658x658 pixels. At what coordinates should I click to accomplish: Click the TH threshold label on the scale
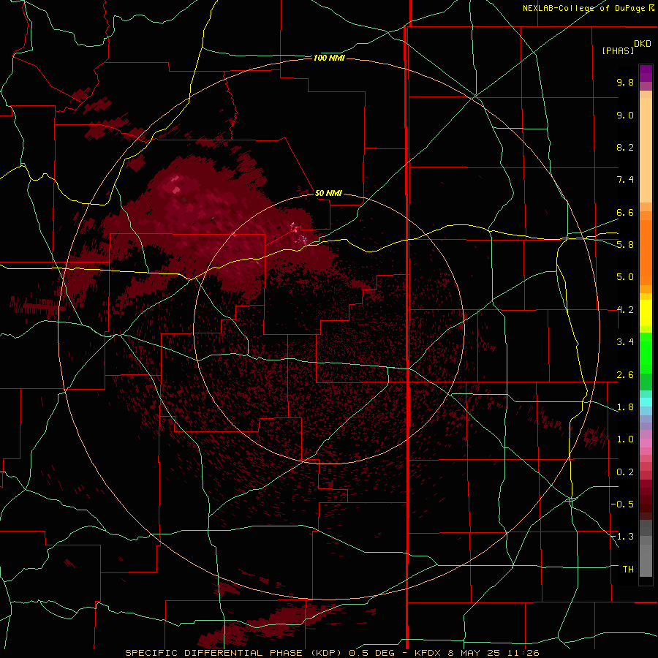pyautogui.click(x=628, y=569)
